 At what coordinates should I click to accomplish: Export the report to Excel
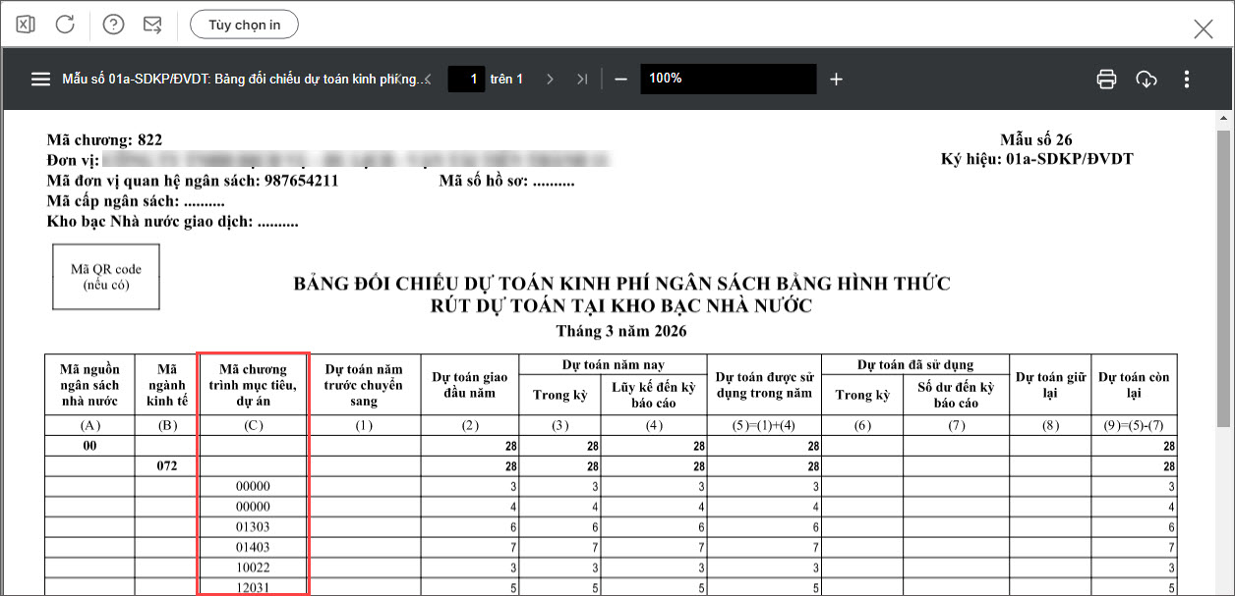tap(27, 25)
